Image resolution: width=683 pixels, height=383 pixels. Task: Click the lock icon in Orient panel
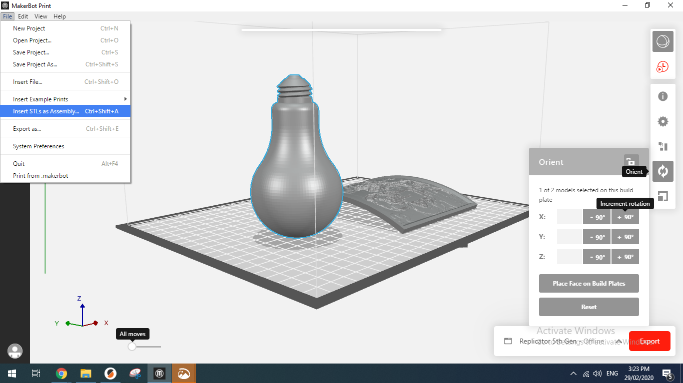click(631, 161)
